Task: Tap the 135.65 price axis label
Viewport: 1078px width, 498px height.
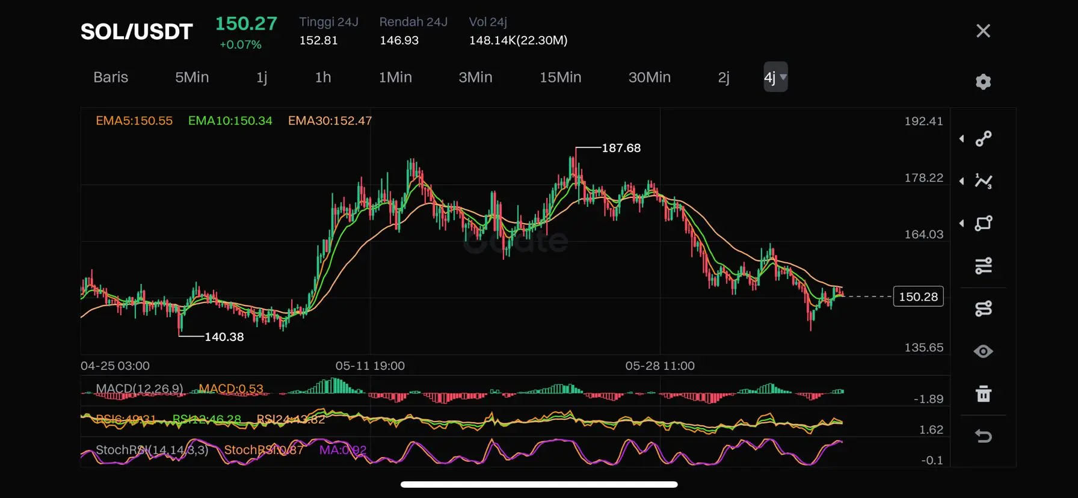Action: pos(924,347)
